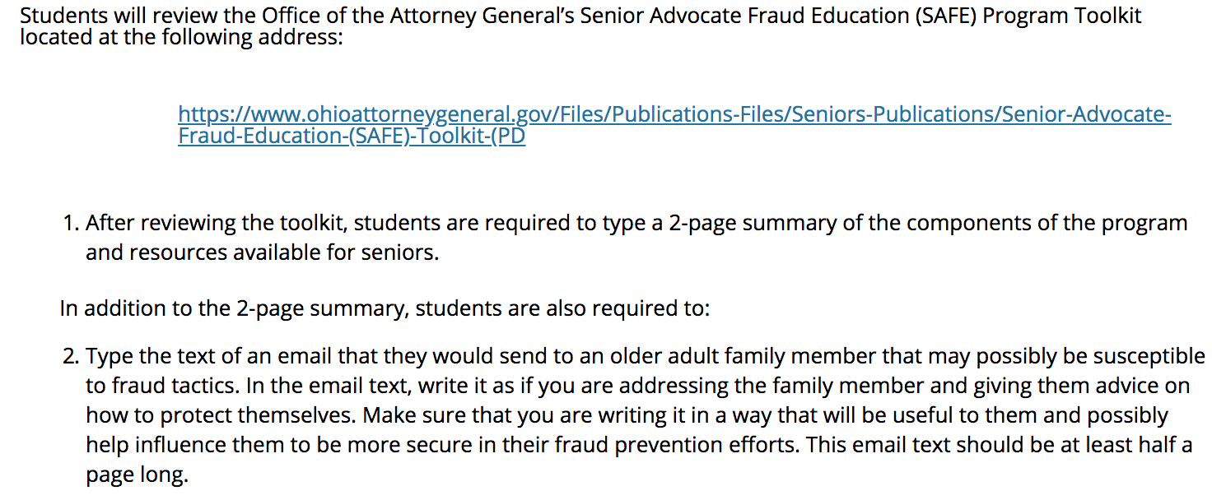
Task: Click list item 1 about the 2-page summary
Action: click(x=626, y=238)
